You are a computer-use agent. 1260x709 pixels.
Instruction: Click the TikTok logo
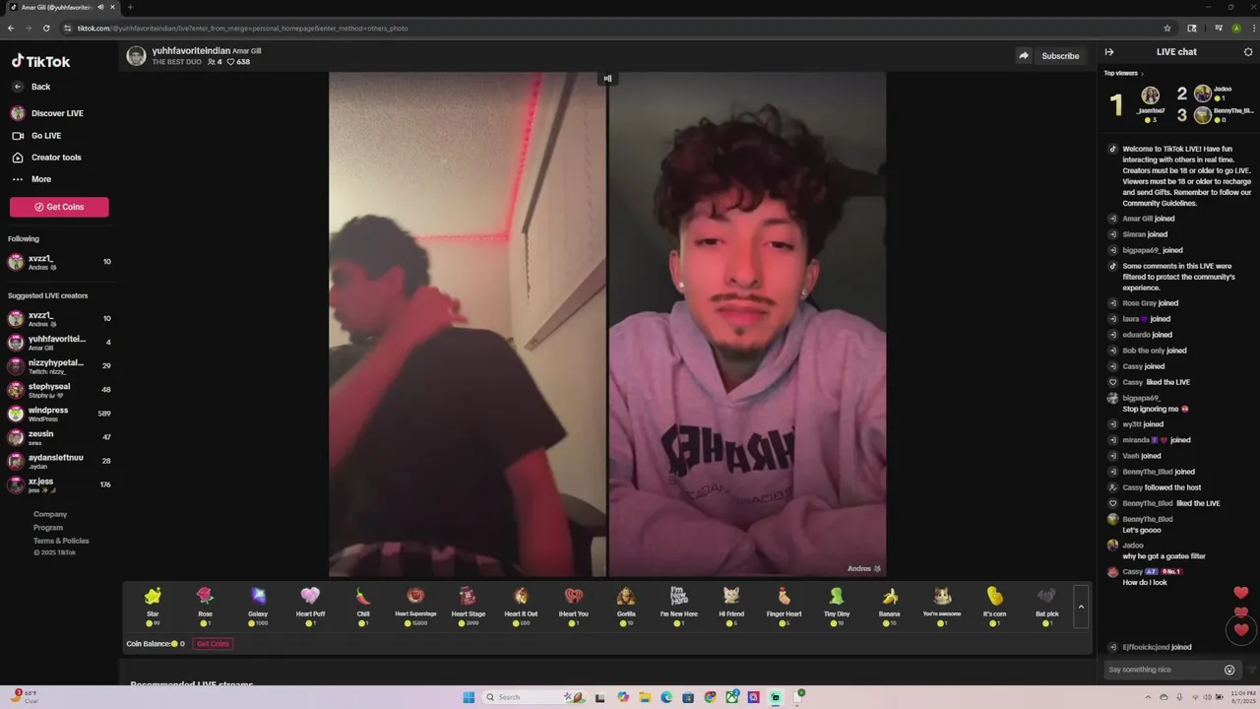(40, 61)
